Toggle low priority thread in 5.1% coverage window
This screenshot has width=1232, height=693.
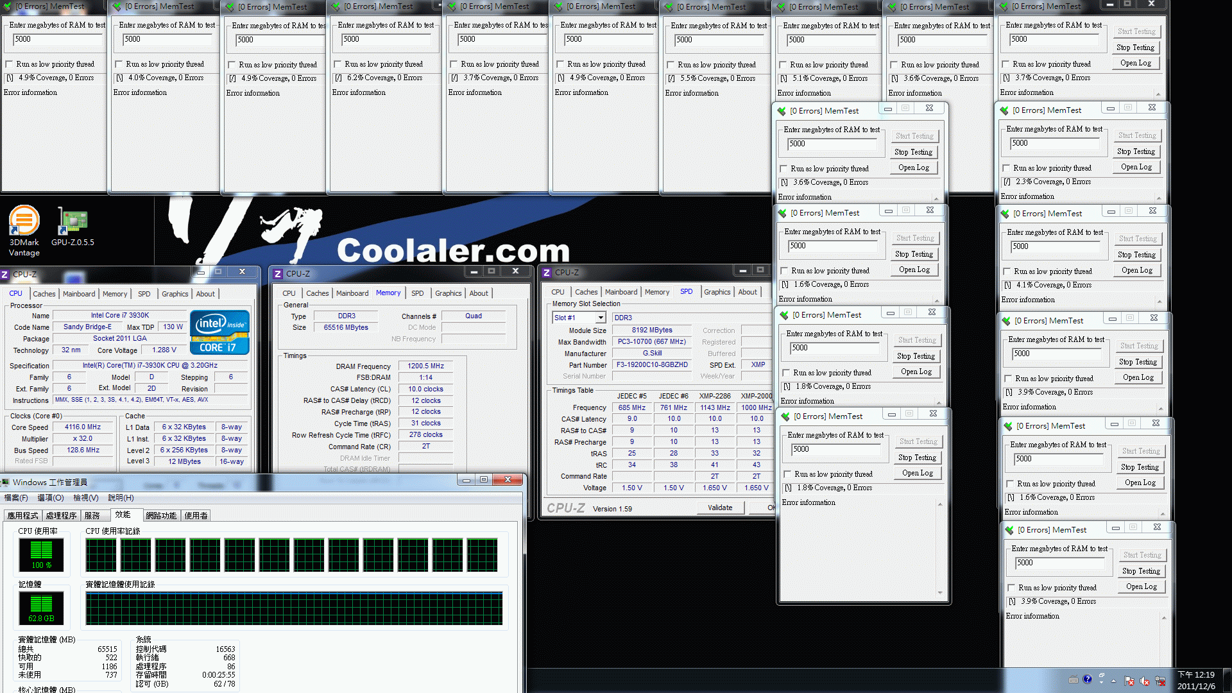click(x=783, y=65)
